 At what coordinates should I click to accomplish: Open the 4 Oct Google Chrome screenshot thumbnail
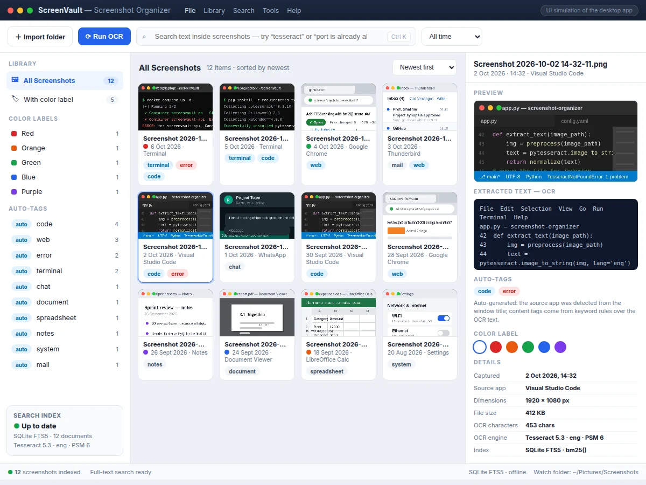point(339,107)
